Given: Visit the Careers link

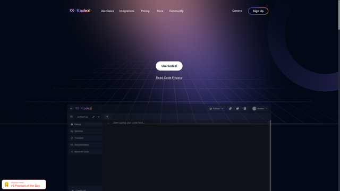Looking at the screenshot, I should (x=237, y=11).
